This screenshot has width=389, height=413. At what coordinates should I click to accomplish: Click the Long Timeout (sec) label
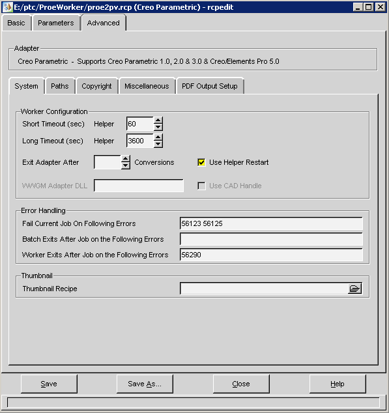(53, 141)
